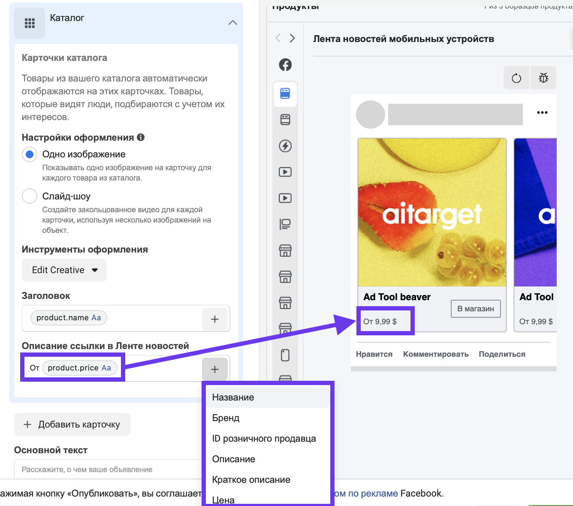Go to previous preview placement arrow
The image size is (573, 506).
point(278,38)
